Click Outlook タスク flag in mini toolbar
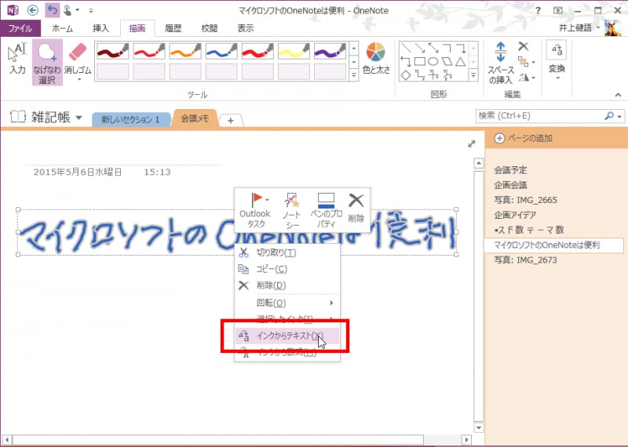The image size is (628, 447). [x=255, y=210]
